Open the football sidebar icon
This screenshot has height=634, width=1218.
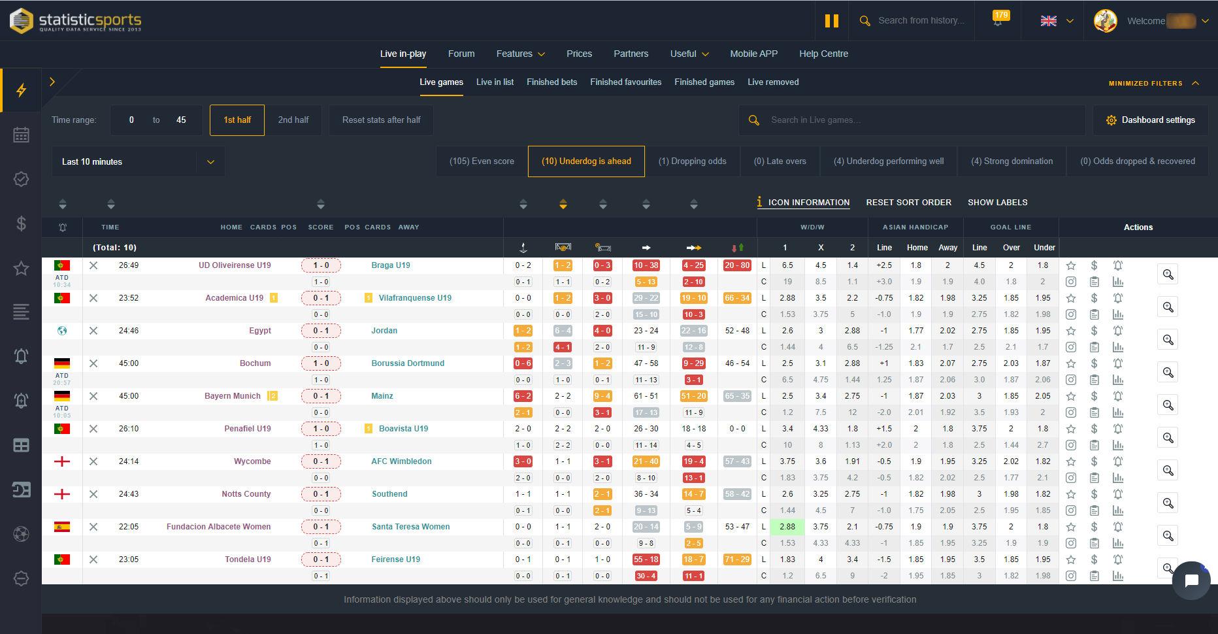(x=21, y=534)
